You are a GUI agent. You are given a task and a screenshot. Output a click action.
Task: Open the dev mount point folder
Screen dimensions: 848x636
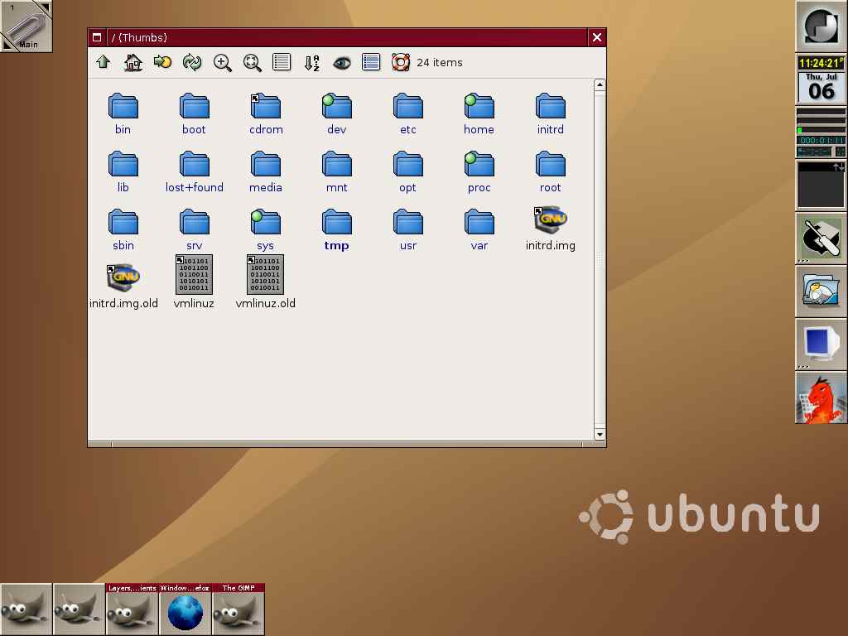click(x=336, y=114)
